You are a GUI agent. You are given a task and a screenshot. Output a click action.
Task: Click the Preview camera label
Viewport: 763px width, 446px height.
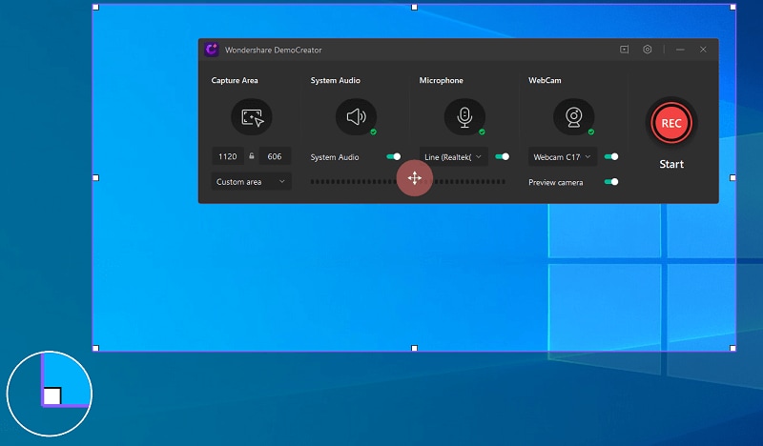[x=556, y=182]
